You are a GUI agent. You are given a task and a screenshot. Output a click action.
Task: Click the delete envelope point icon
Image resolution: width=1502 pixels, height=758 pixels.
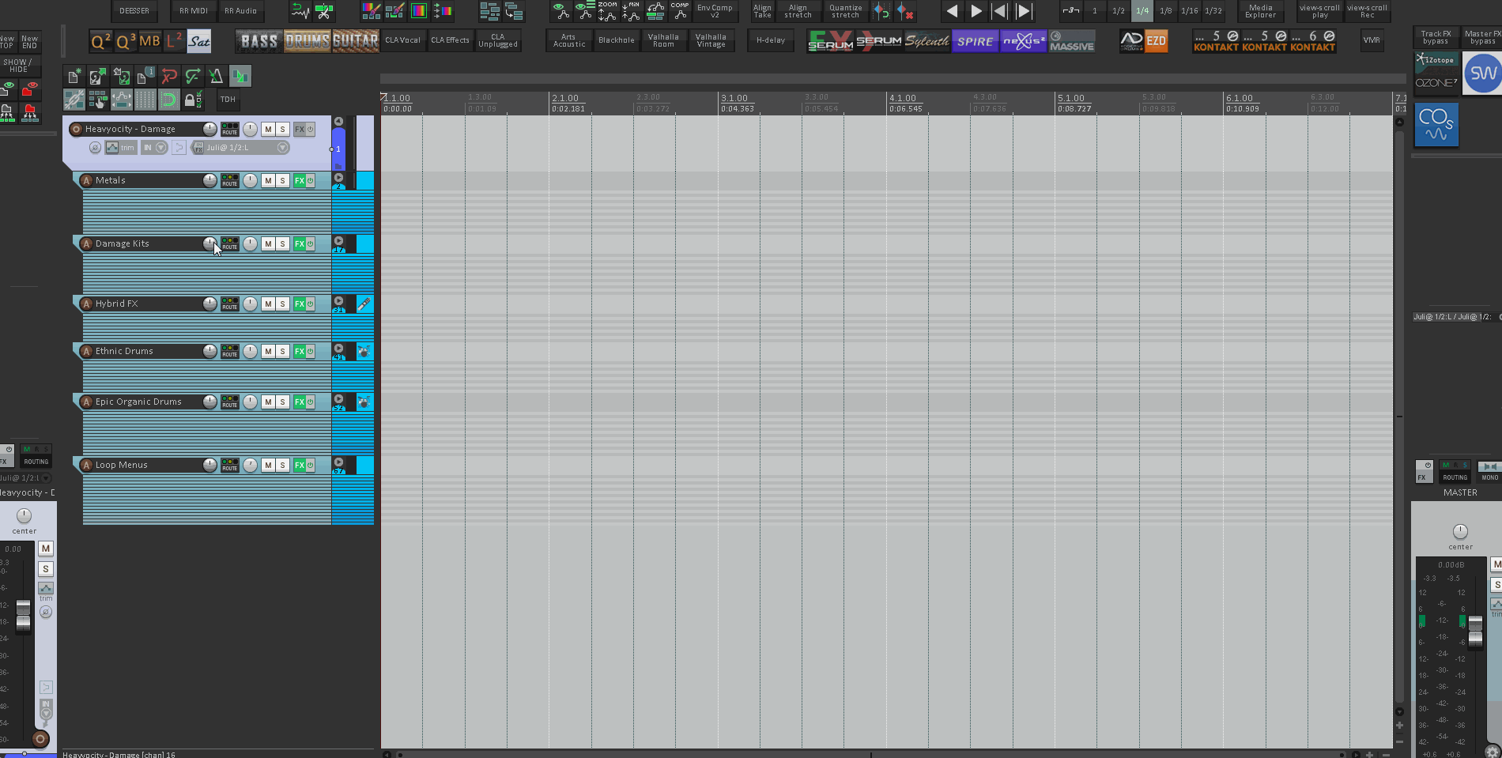coord(906,12)
